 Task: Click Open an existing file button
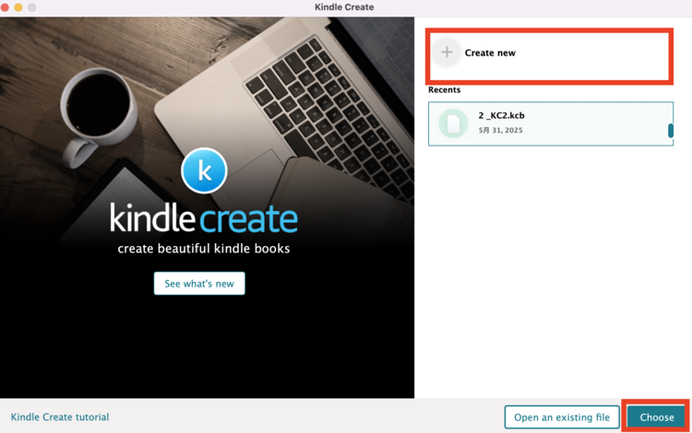(x=562, y=417)
